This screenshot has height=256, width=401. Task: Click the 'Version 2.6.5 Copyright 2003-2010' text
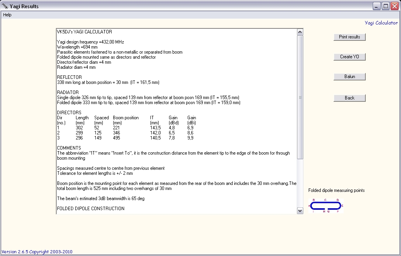pyautogui.click(x=37, y=252)
